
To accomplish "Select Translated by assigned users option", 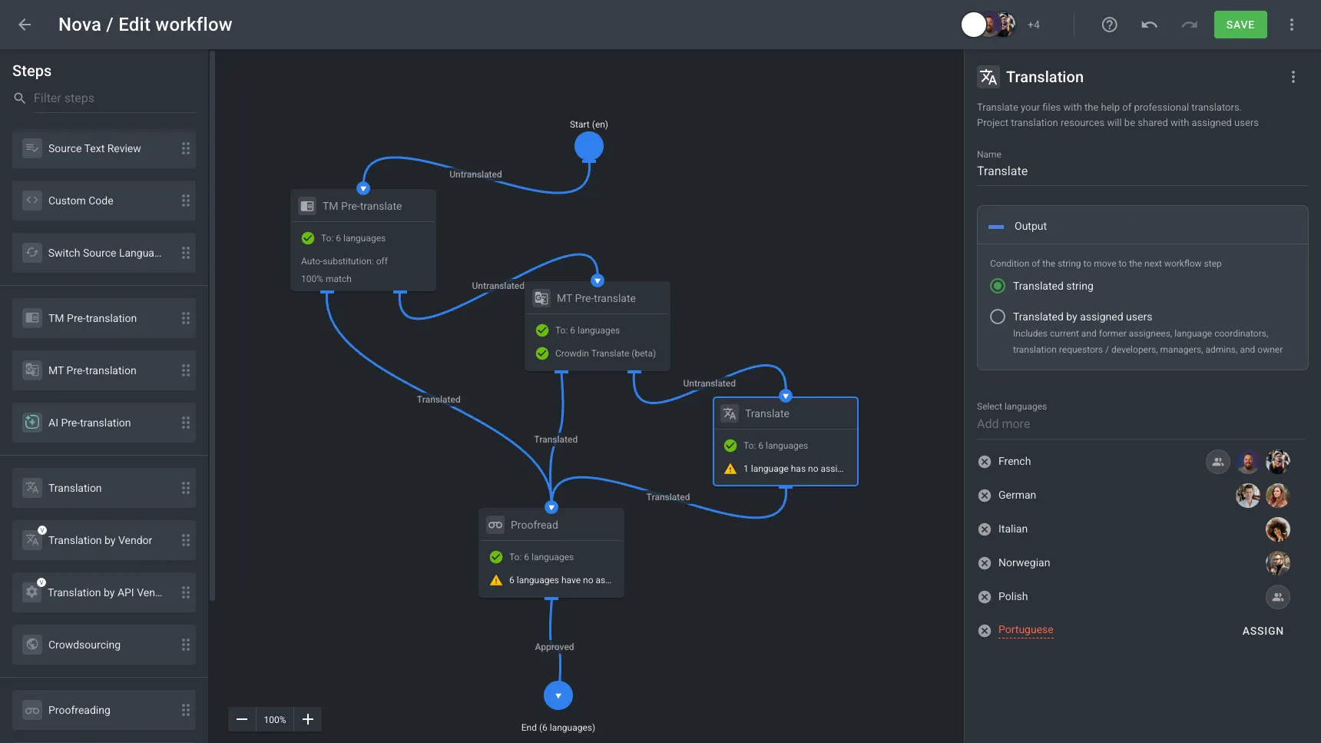I will [998, 317].
